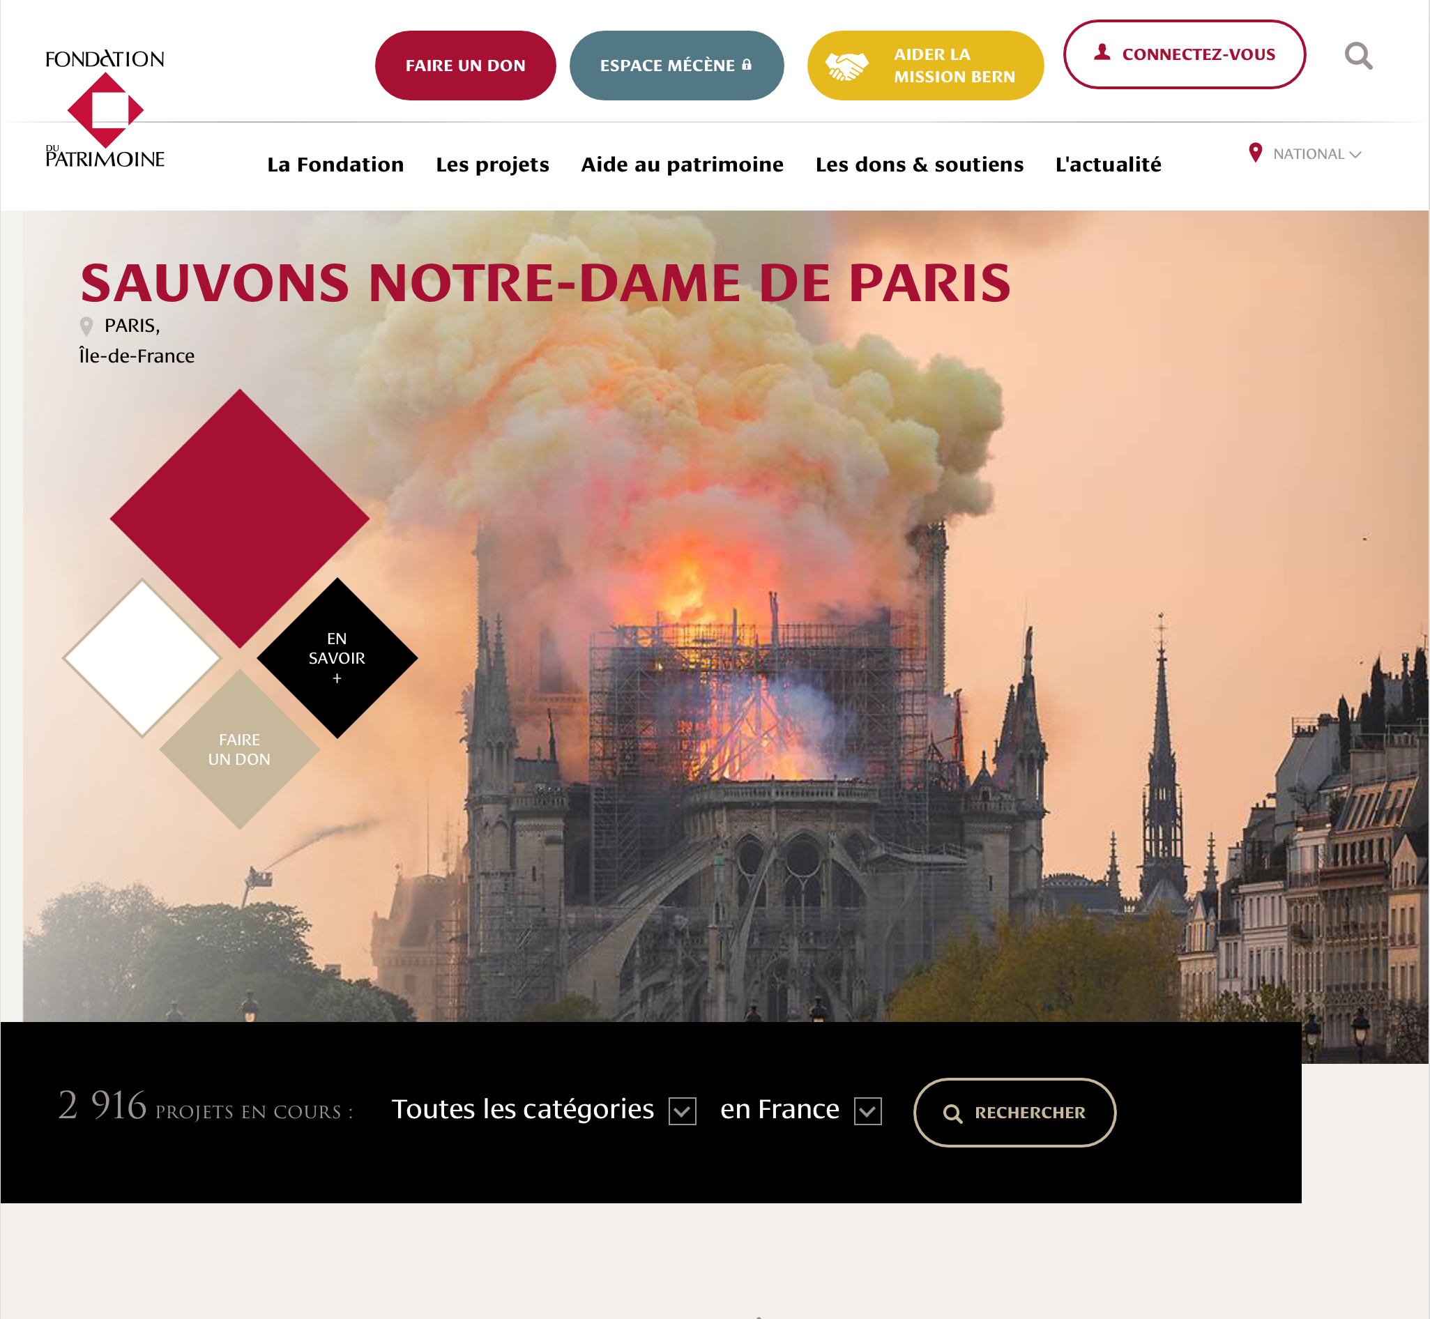Click the black En savoir + diamond
Screen dimensions: 1430x1319
click(337, 658)
